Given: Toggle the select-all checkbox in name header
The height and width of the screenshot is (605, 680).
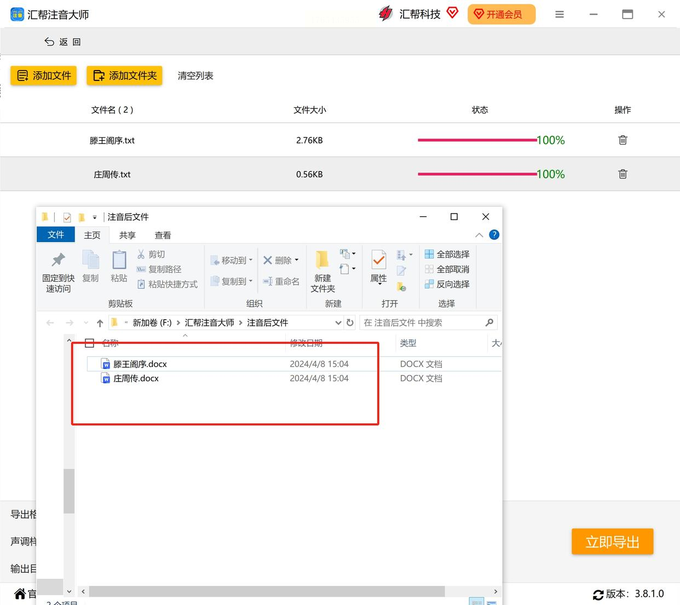Looking at the screenshot, I should 90,343.
